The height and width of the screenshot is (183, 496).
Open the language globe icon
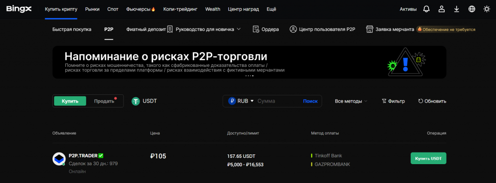pyautogui.click(x=472, y=9)
